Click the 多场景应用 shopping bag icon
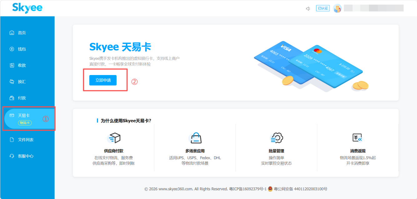 tap(195, 138)
